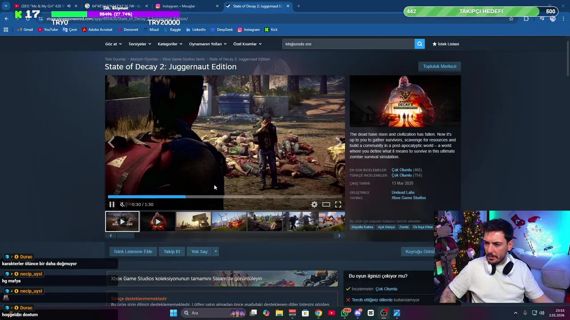This screenshot has height=320, width=570.
Task: Open YouTube bookmark
Action: coord(48,30)
